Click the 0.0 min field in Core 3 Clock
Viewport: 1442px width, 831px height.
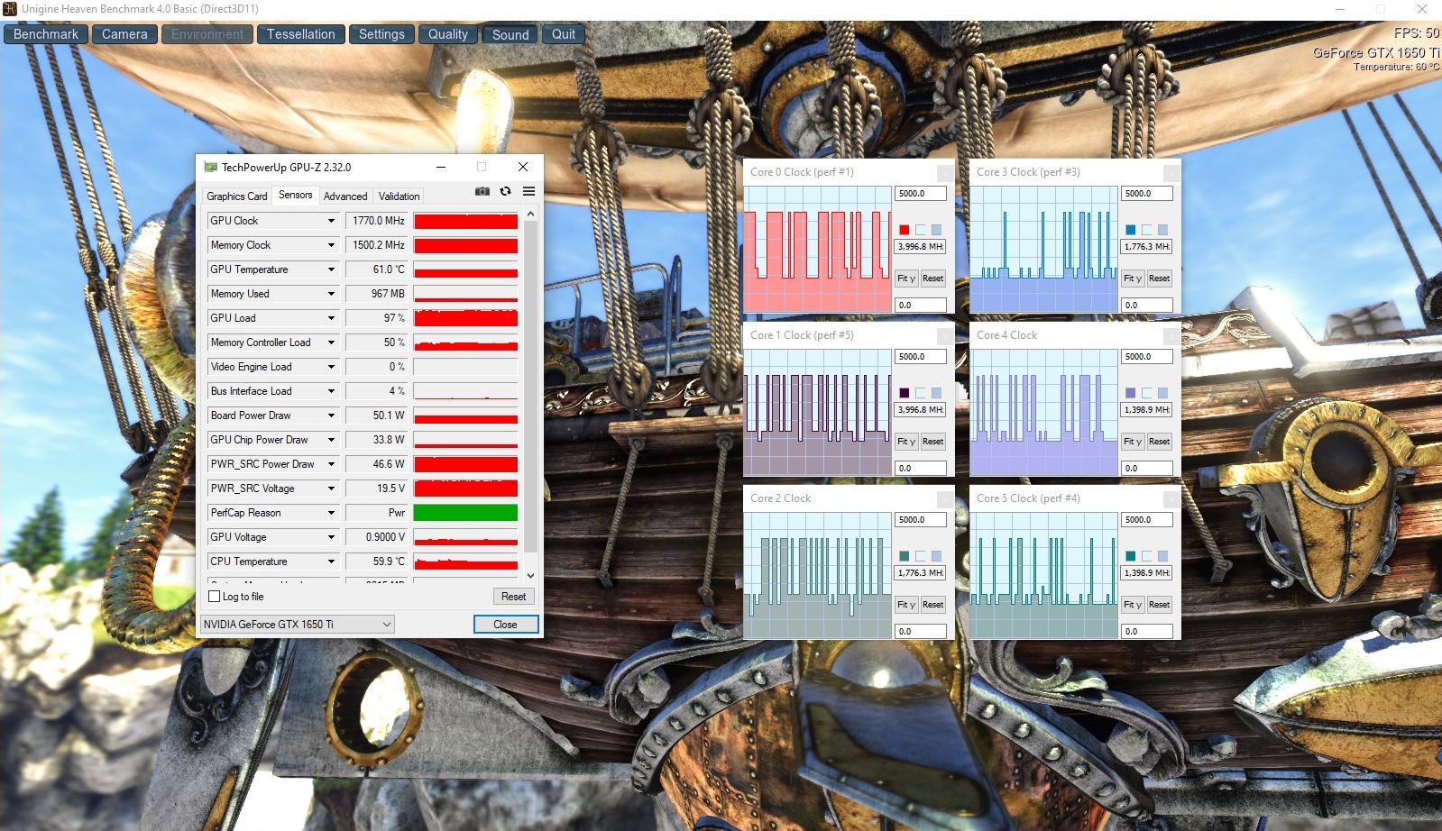[x=1147, y=306]
